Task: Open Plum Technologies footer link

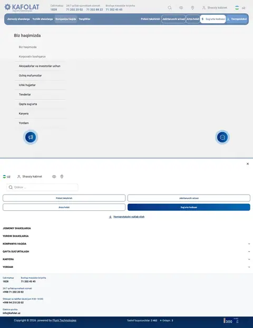Action: pos(64,320)
